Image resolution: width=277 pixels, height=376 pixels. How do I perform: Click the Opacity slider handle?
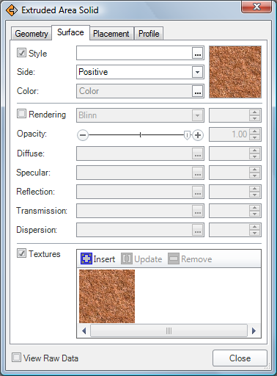187,135
